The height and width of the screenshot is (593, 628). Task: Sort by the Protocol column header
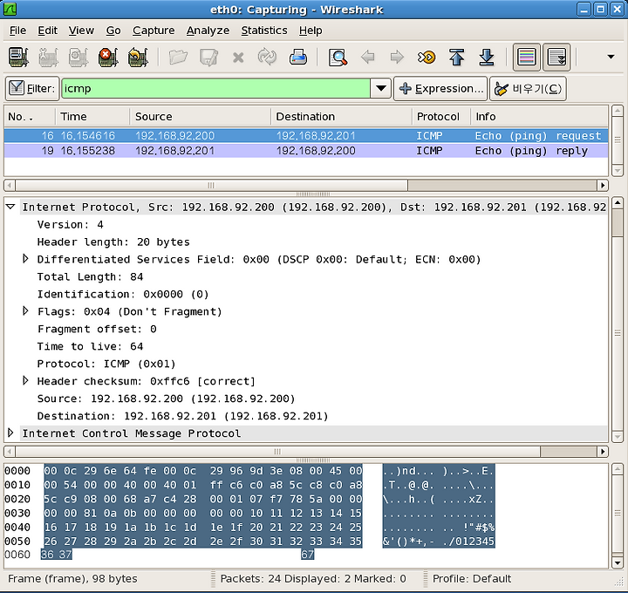441,117
